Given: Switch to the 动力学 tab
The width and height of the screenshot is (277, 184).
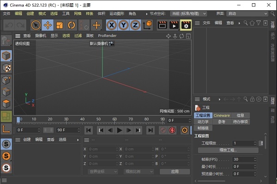Looking at the screenshot, I should 203,122.
